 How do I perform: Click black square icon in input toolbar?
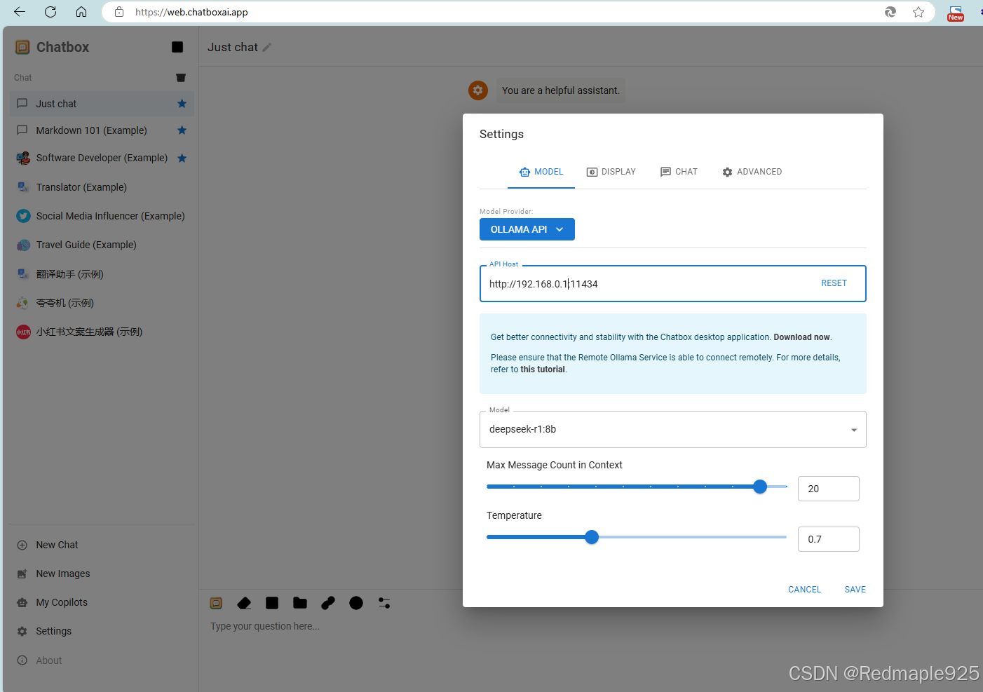[272, 603]
